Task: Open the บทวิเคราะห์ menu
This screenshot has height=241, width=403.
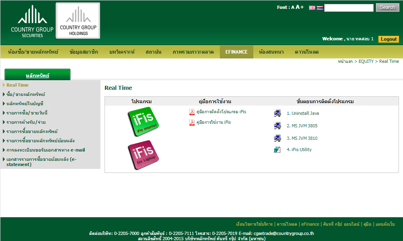Action: point(122,52)
